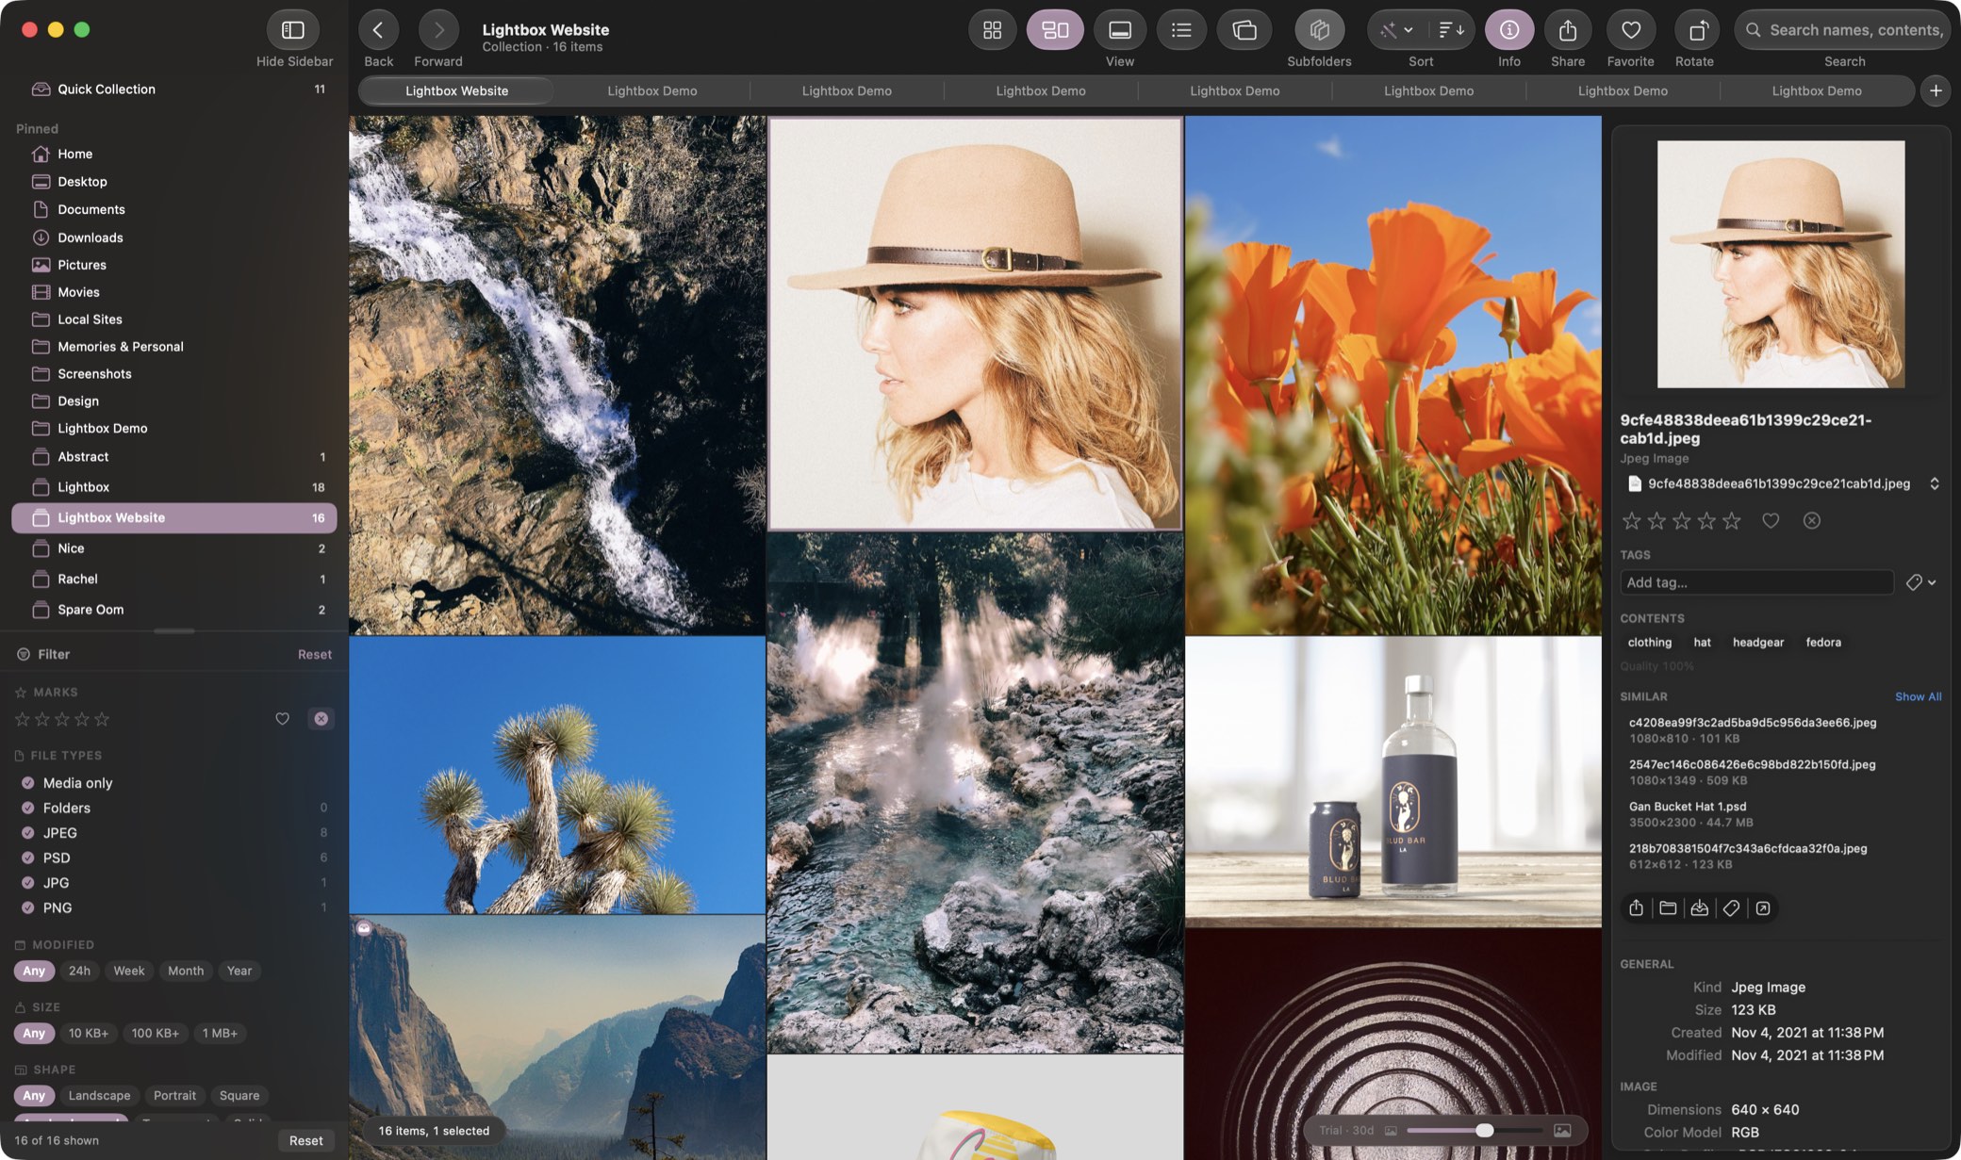This screenshot has width=1961, height=1160.
Task: Switch to grid view icon
Action: (992, 30)
